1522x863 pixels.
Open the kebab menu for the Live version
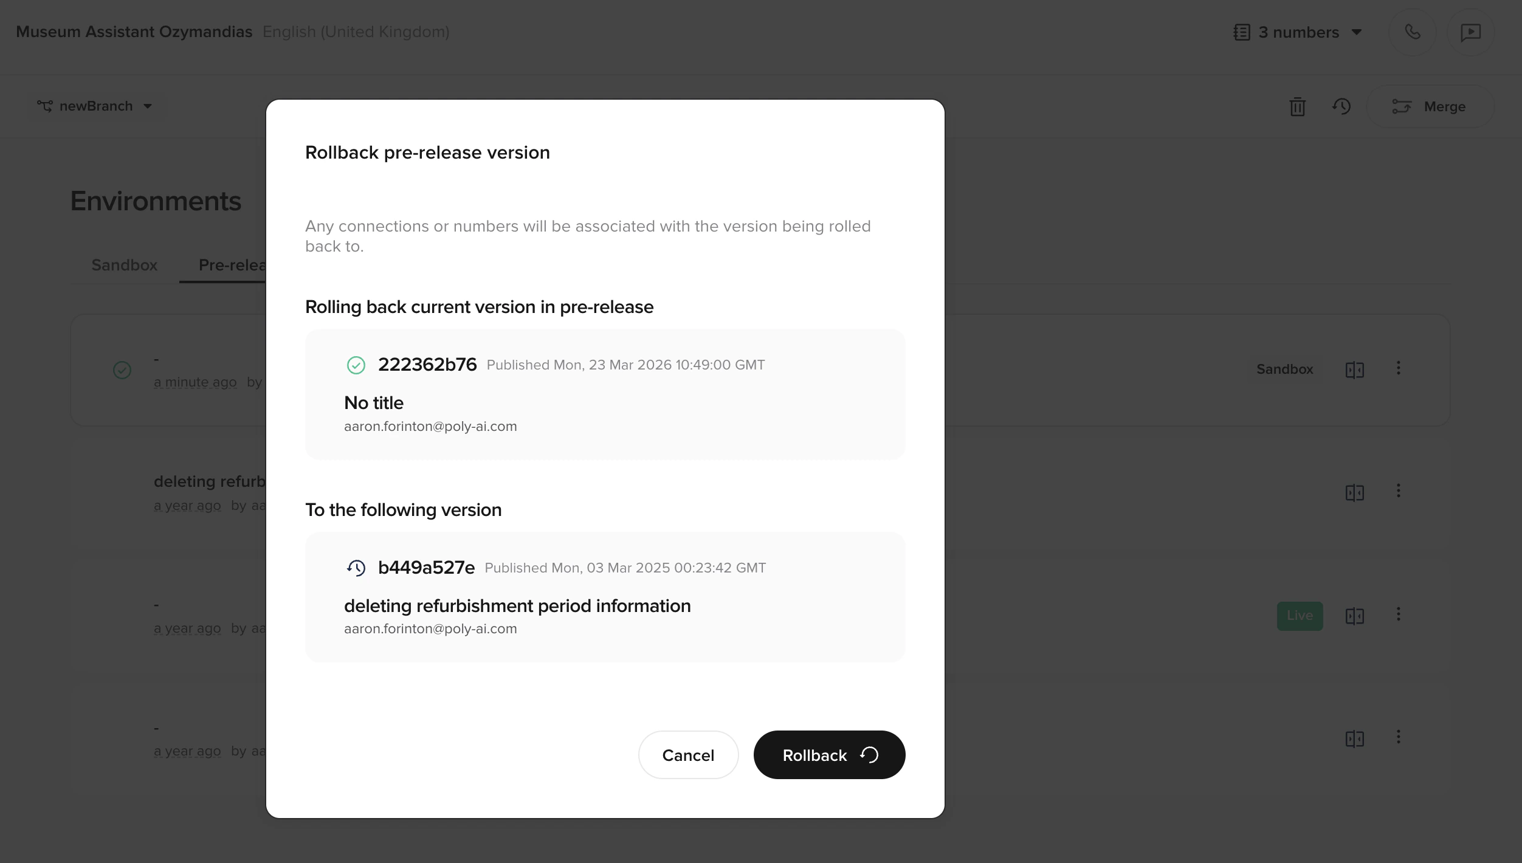[x=1399, y=615]
